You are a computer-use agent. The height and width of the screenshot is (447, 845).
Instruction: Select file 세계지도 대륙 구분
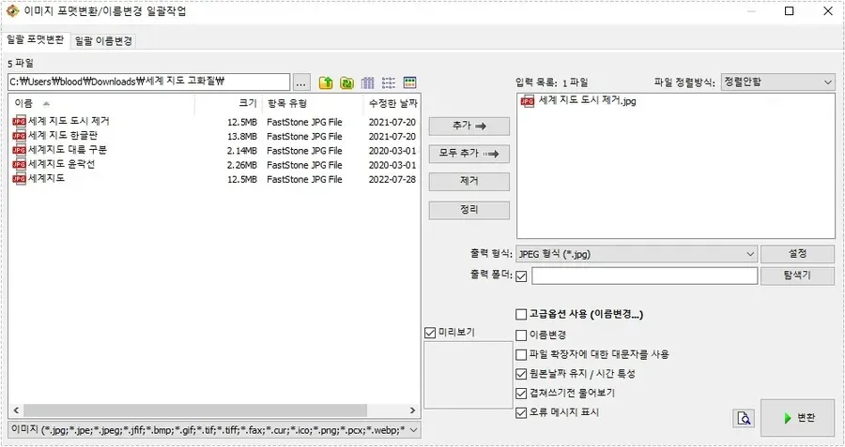pos(68,150)
